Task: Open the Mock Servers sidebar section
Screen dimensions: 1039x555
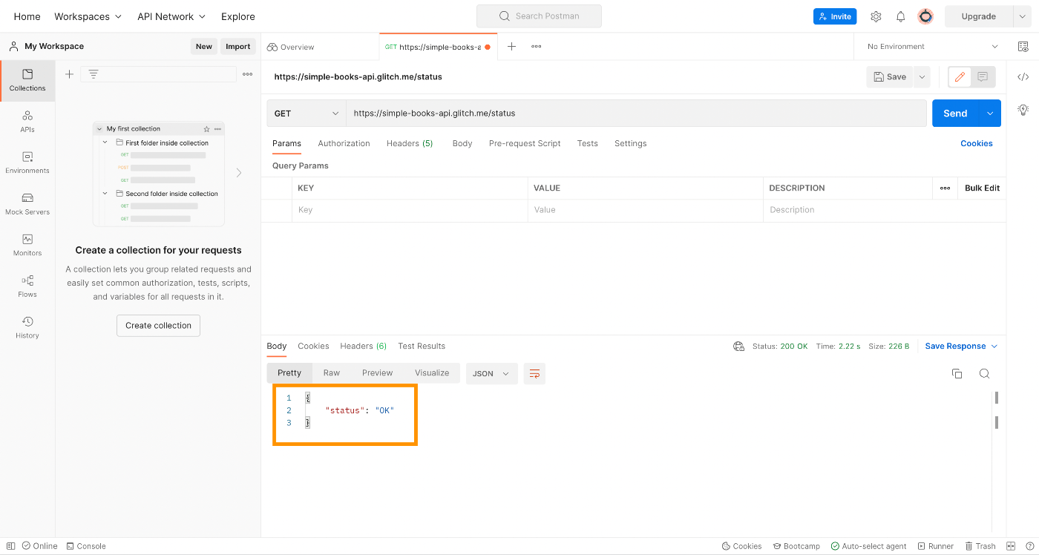Action: (x=27, y=204)
